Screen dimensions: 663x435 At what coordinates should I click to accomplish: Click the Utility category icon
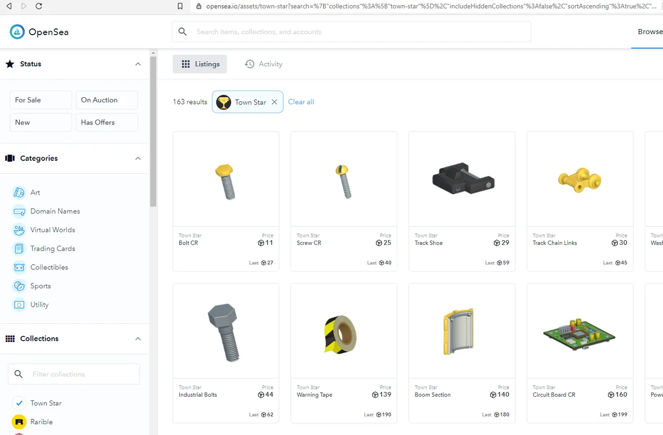click(x=19, y=305)
